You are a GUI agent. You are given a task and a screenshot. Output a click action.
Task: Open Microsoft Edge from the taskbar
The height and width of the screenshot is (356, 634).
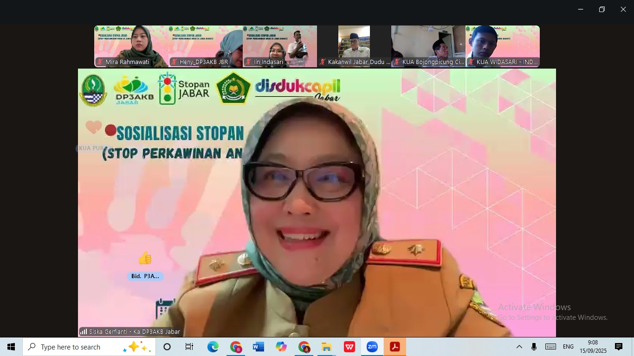tap(213, 347)
